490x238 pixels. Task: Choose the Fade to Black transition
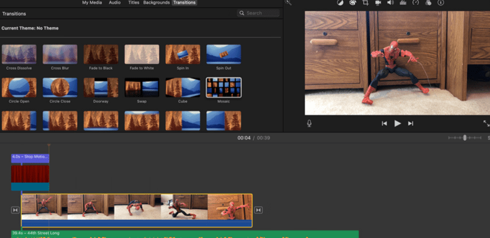pyautogui.click(x=101, y=54)
